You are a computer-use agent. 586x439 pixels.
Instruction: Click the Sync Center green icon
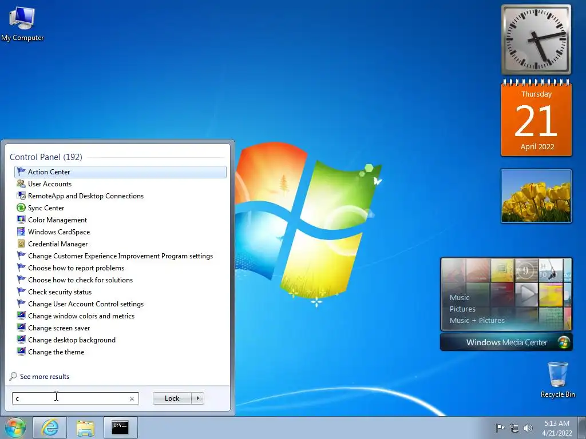21,207
